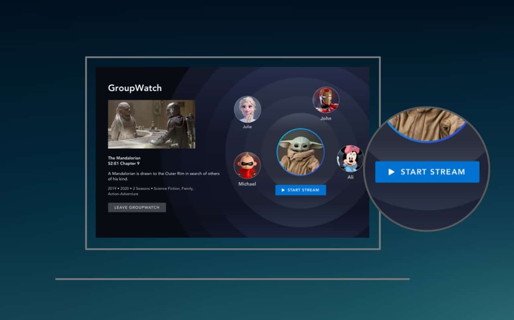
Task: Click Julie's Elsa profile avatar
Action: point(248,109)
